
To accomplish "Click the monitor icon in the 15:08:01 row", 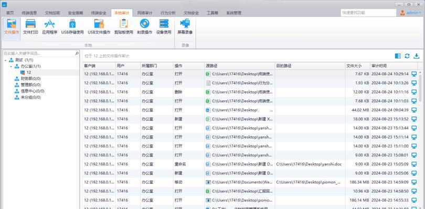I will [x=414, y=155].
